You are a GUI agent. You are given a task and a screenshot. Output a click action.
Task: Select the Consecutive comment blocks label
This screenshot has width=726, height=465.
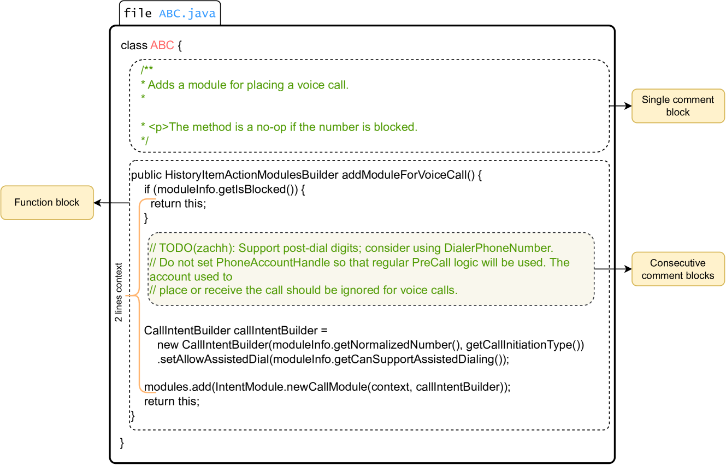point(677,269)
